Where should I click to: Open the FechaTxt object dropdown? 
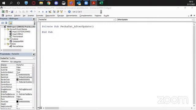(x=114, y=20)
